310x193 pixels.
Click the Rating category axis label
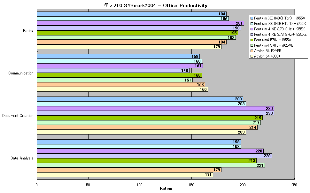click(28, 31)
